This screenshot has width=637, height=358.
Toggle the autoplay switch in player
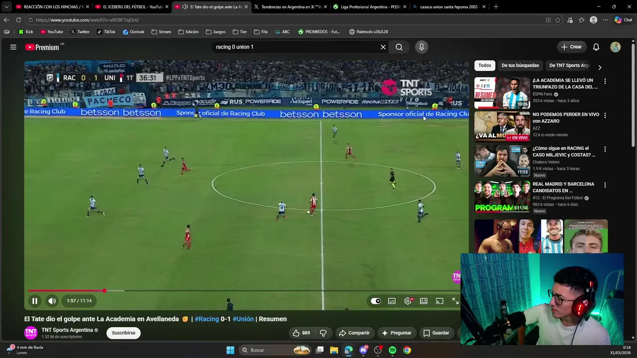[x=376, y=301]
